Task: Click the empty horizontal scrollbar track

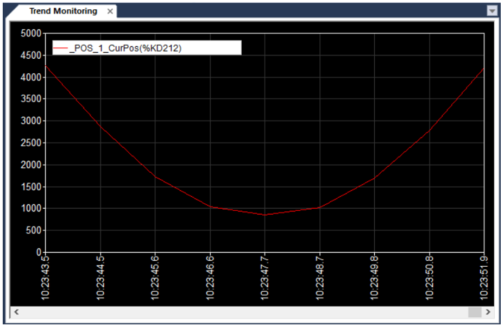Action: coord(244,312)
